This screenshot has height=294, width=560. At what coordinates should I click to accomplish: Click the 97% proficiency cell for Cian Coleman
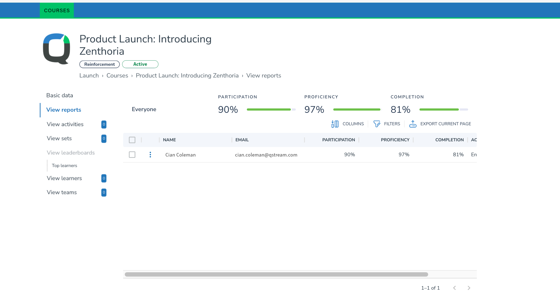pyautogui.click(x=404, y=155)
